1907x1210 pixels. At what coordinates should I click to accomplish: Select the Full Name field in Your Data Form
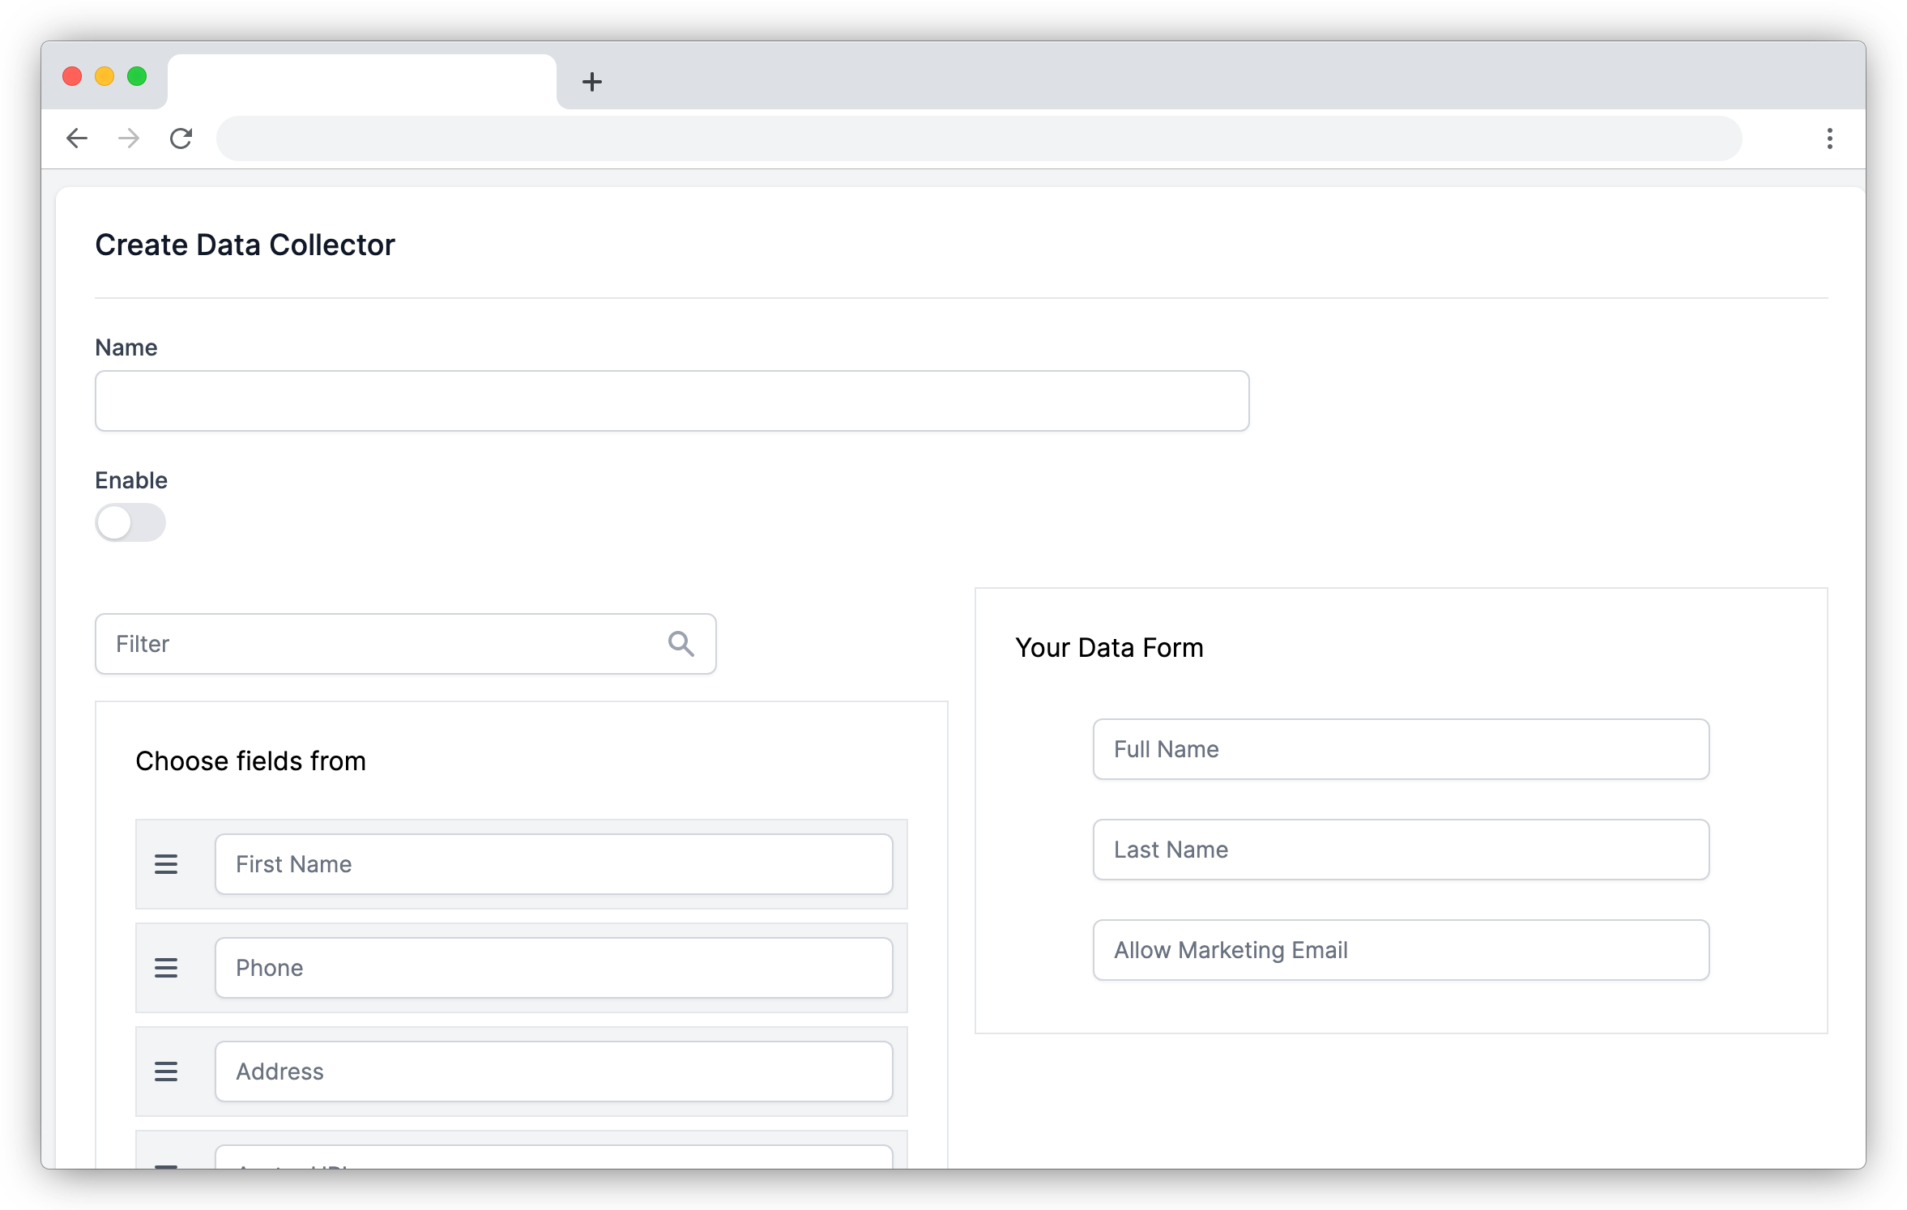pyautogui.click(x=1401, y=748)
